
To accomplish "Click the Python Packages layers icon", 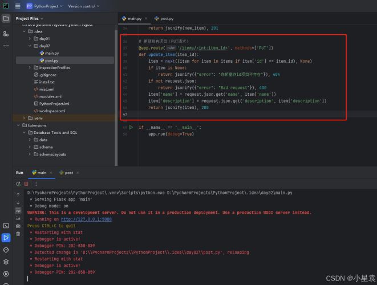I will tap(6, 262).
